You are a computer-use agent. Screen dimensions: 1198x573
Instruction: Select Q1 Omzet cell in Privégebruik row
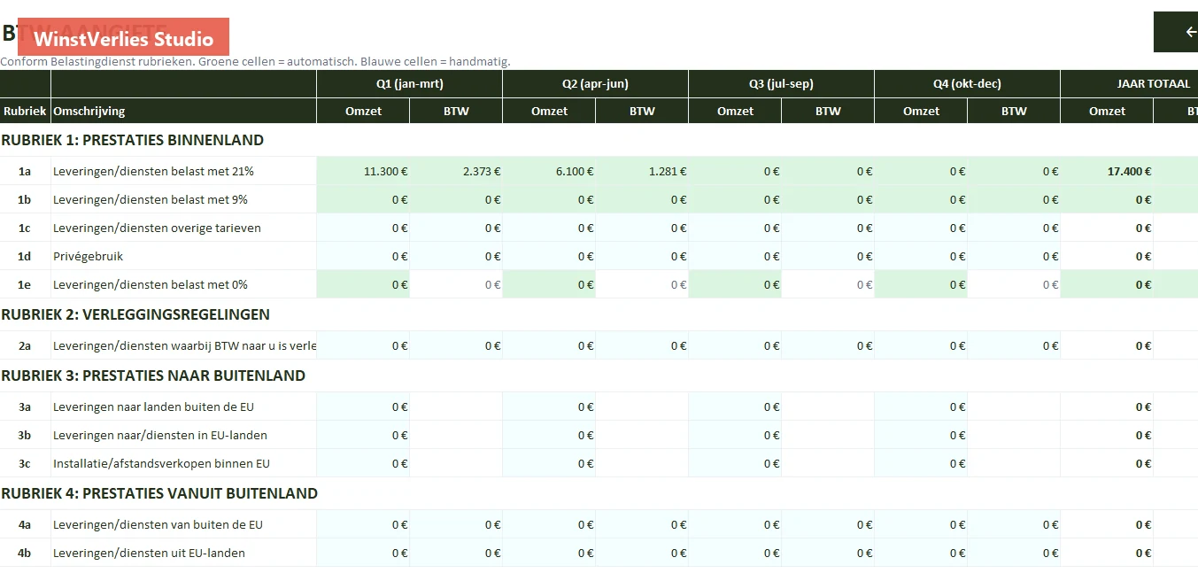363,256
